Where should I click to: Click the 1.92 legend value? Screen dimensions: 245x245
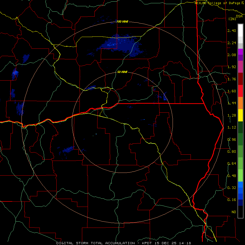pos(232,67)
